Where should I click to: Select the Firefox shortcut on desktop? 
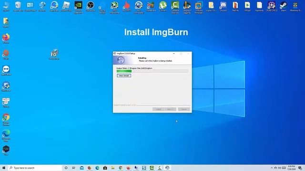(x=6, y=38)
